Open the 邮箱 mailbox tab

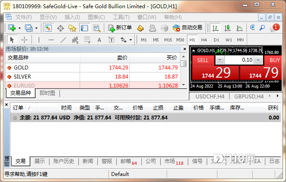128,162
